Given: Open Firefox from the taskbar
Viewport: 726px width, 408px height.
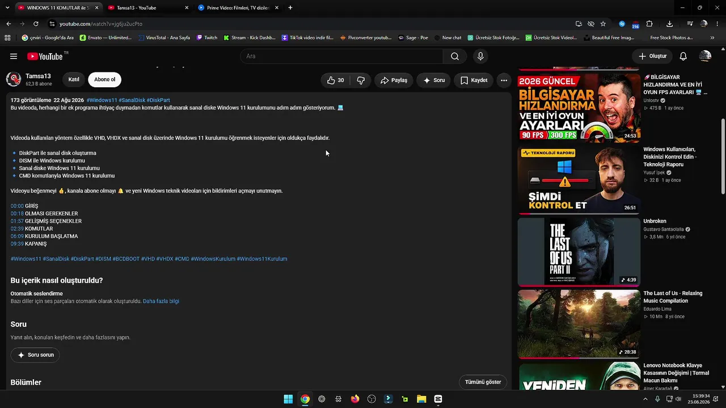Looking at the screenshot, I should [355, 399].
